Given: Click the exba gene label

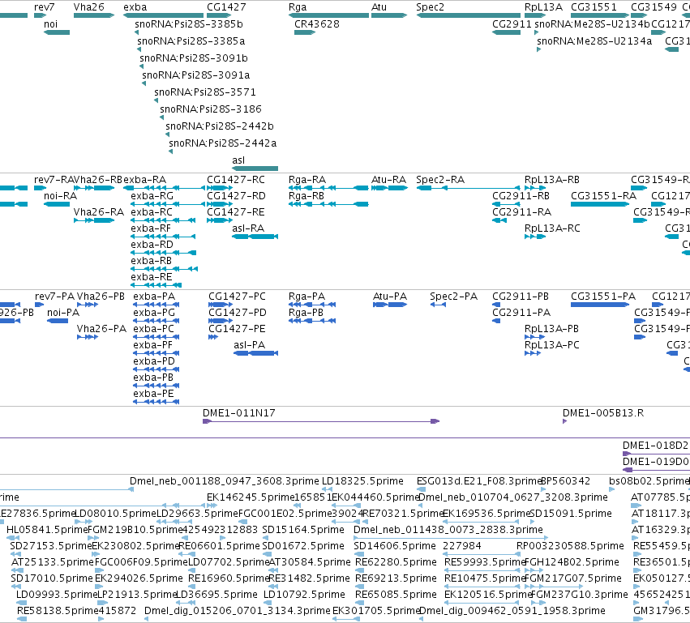Looking at the screenshot, I should (x=135, y=7).
